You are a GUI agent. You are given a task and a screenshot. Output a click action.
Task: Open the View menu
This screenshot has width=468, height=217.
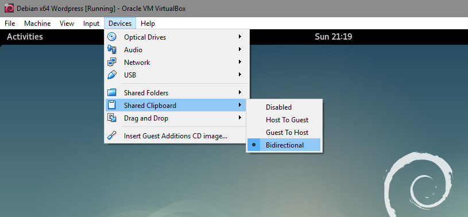67,24
